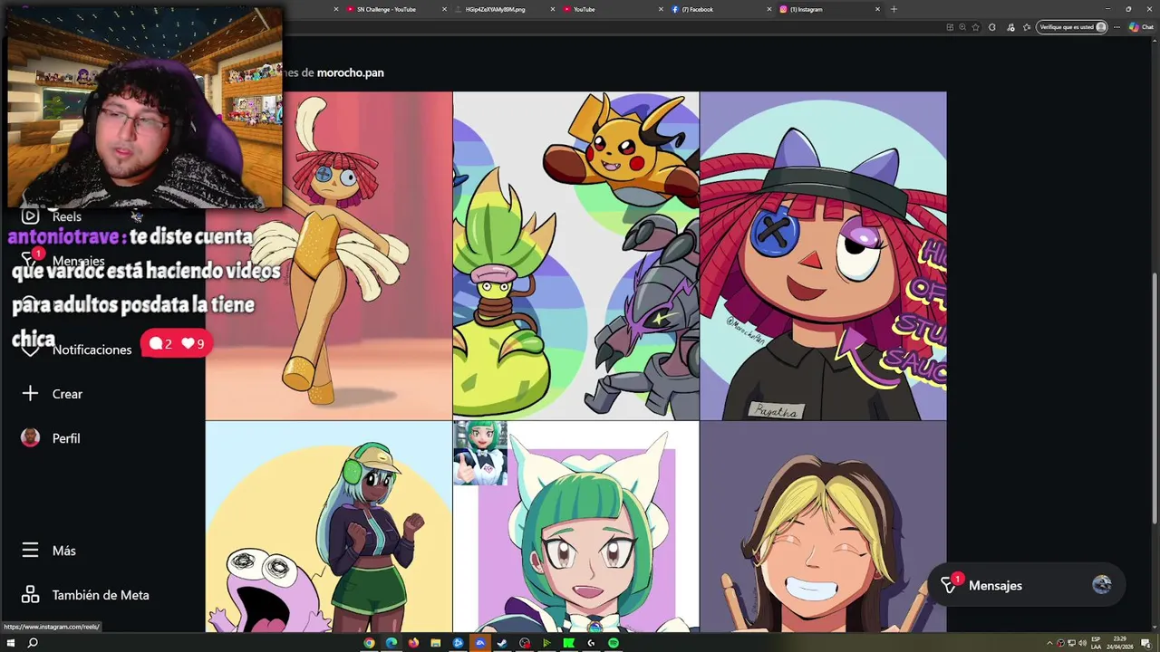Open Windows Start button
The image size is (1160, 652).
pyautogui.click(x=9, y=643)
